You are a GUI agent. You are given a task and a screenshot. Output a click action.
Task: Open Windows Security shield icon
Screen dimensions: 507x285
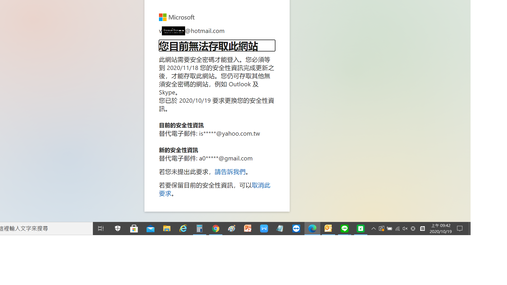118,229
